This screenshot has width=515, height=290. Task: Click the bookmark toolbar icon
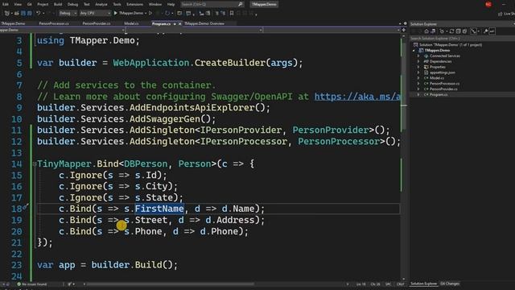point(232,13)
